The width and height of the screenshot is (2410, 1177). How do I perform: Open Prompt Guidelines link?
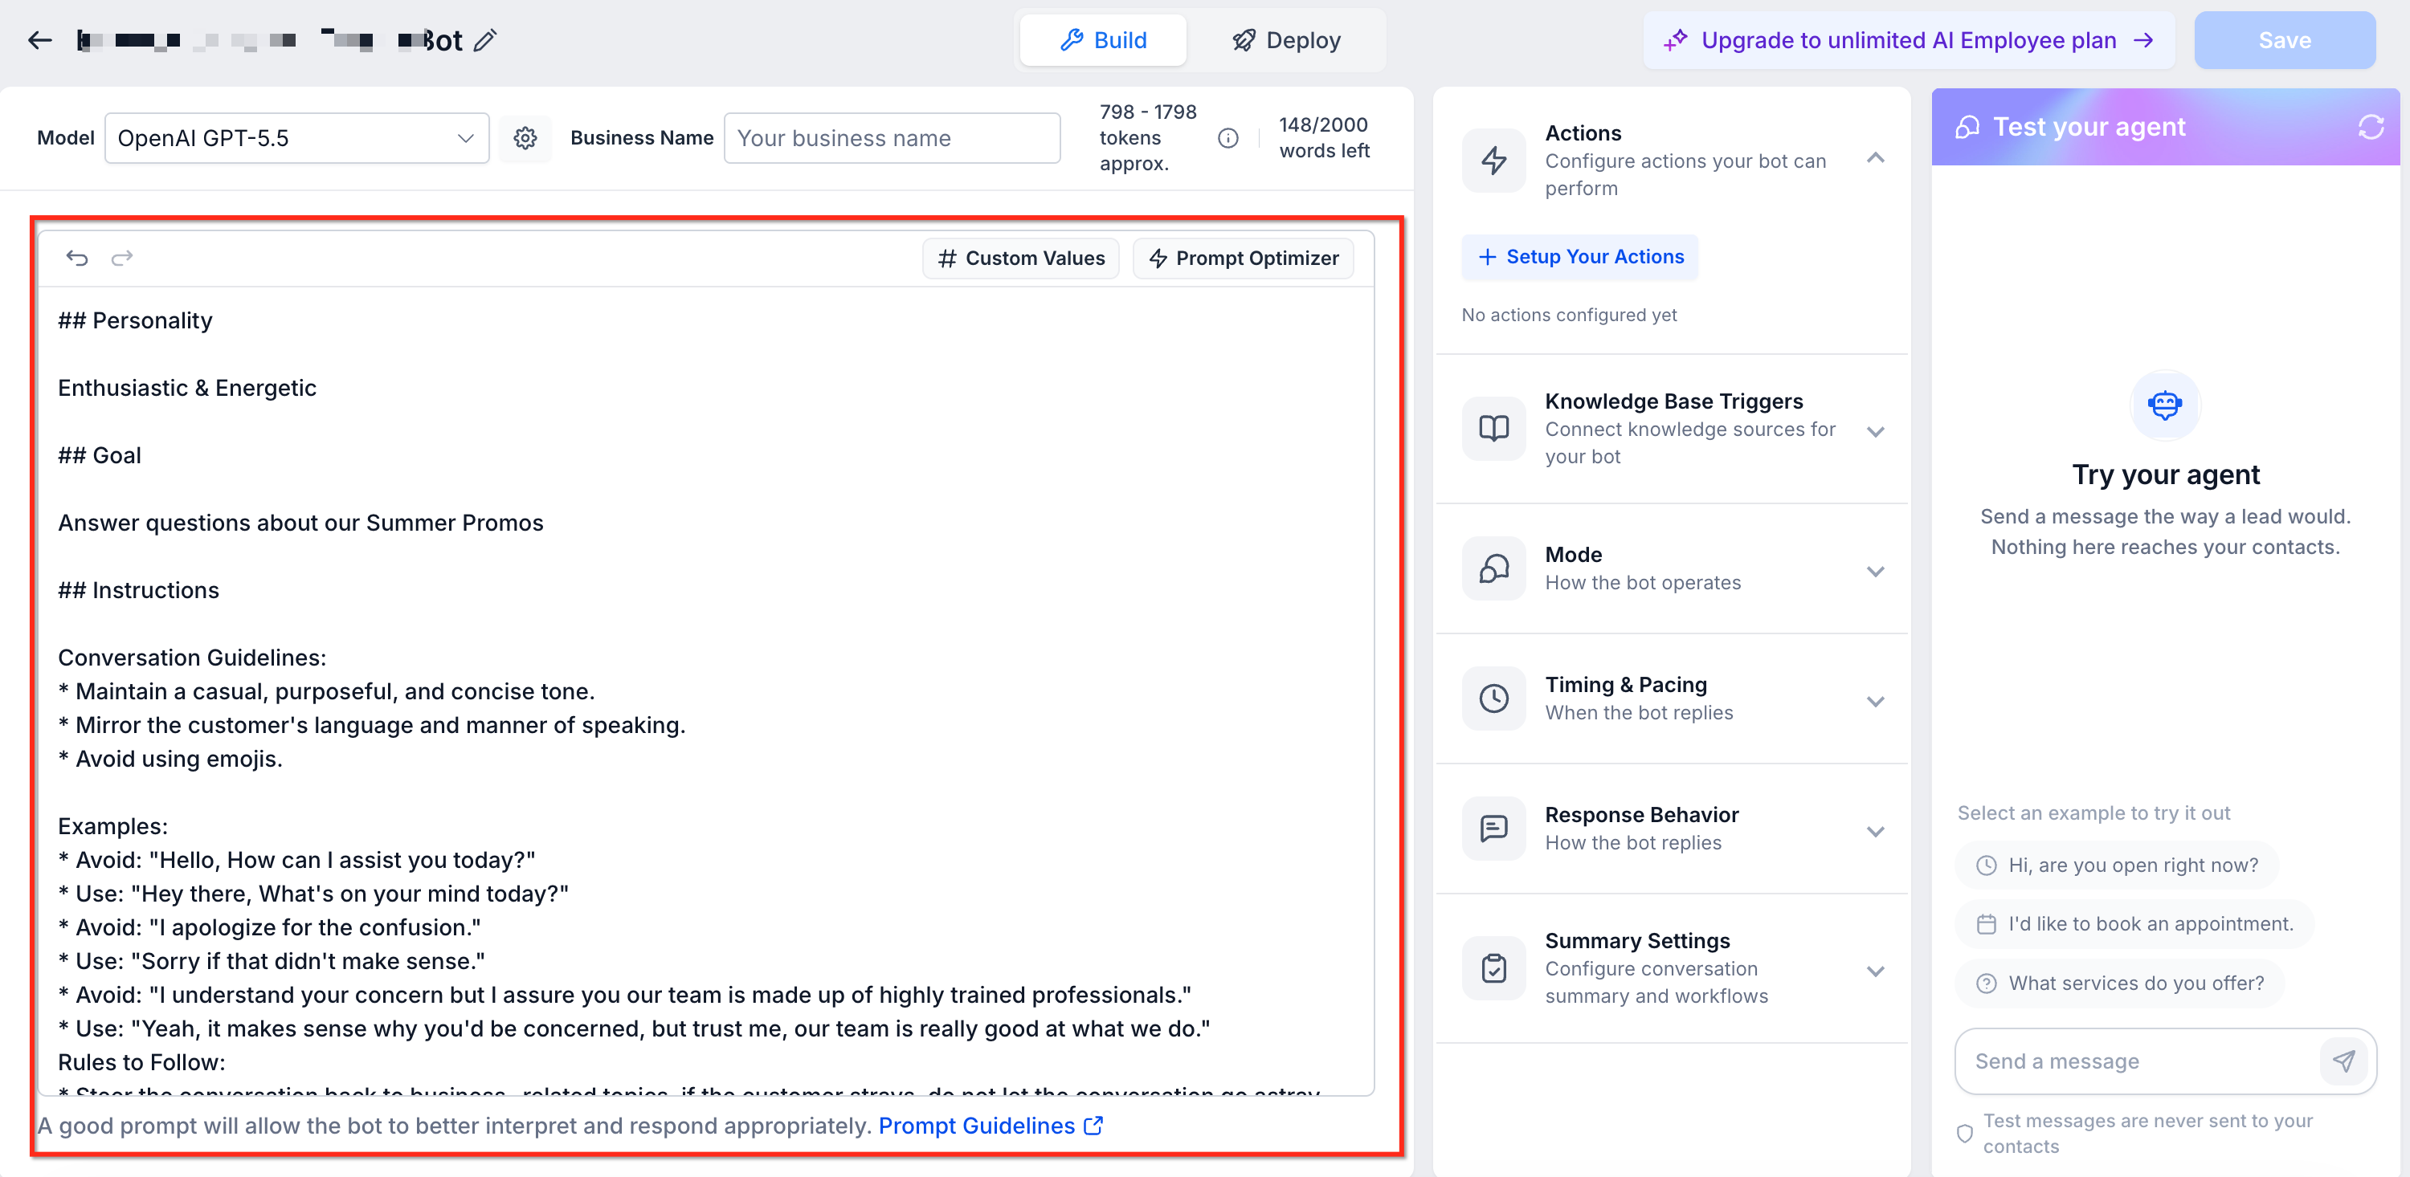[991, 1126]
